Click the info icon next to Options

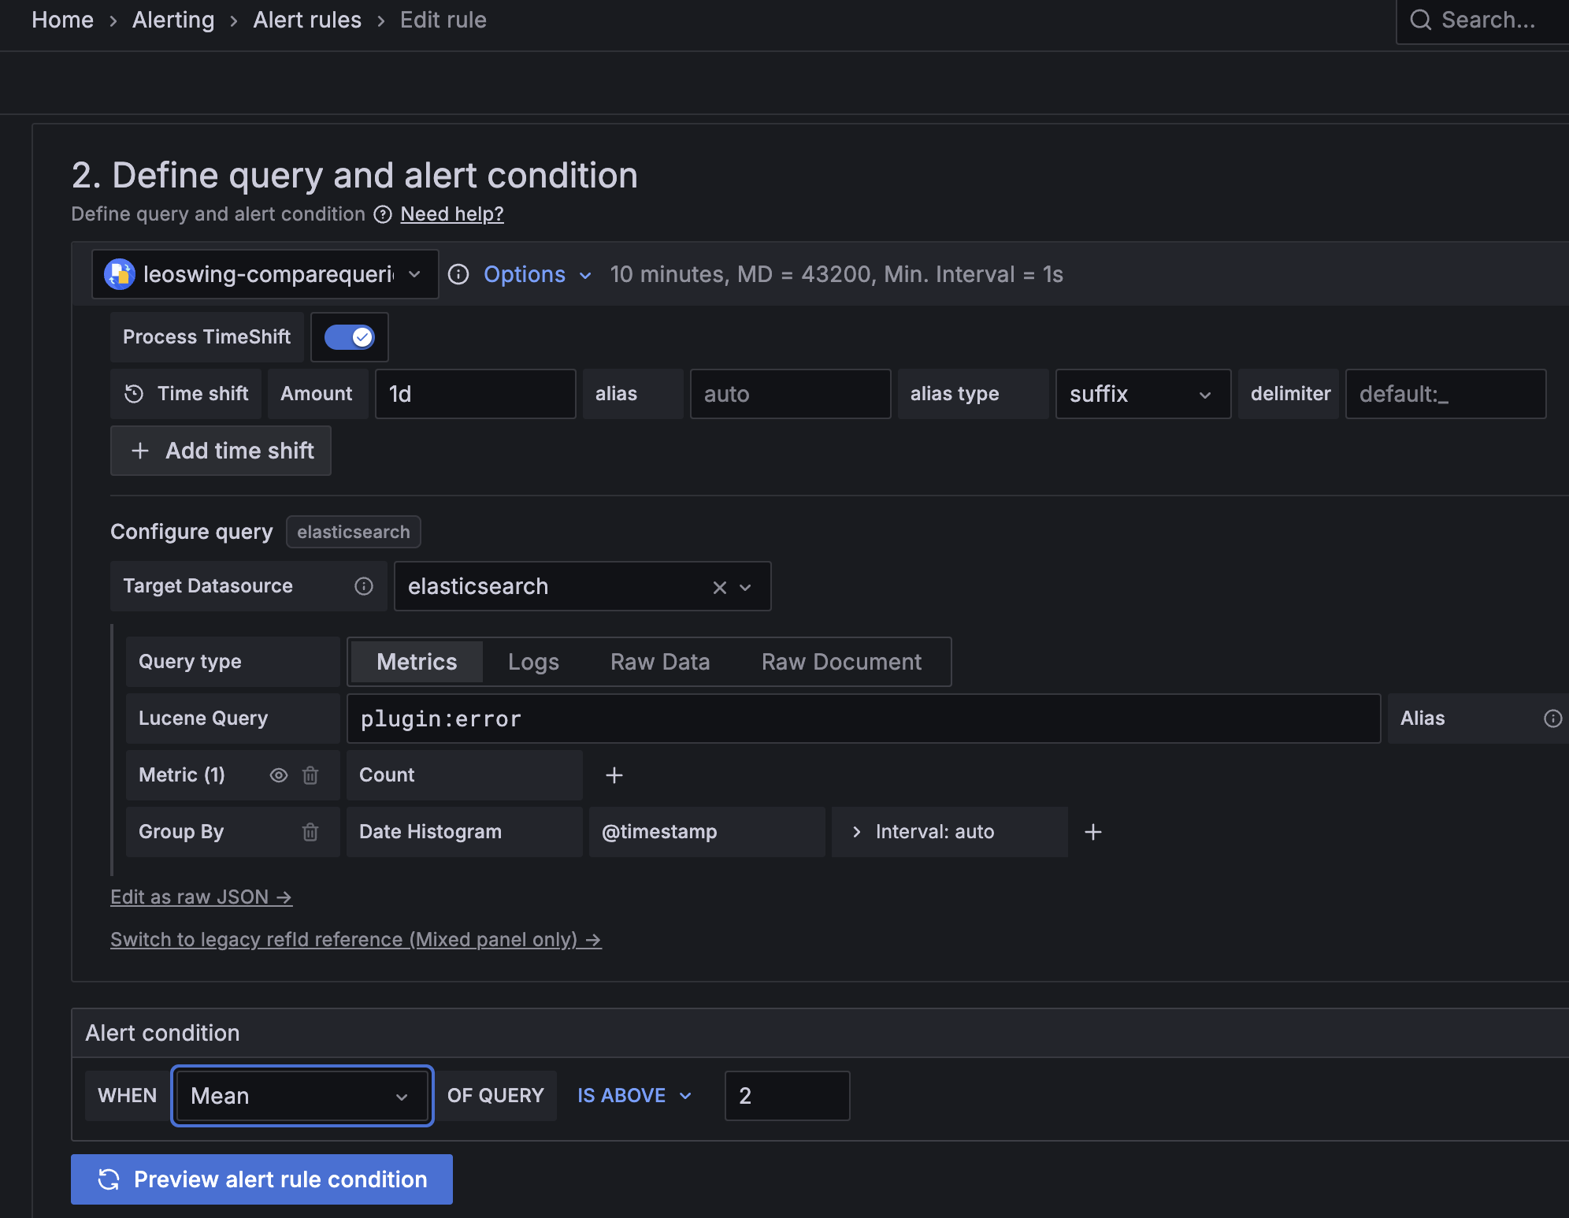point(458,274)
